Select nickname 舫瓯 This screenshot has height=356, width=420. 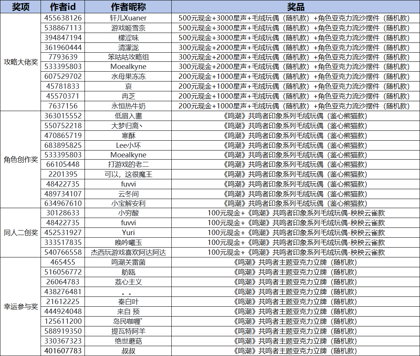(128, 272)
